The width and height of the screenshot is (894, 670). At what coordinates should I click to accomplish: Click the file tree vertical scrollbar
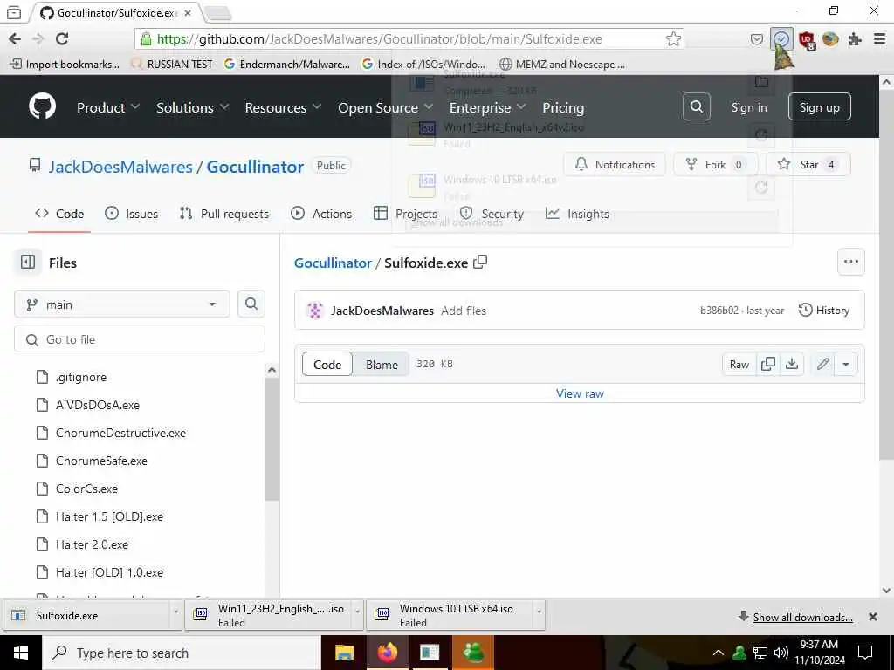coord(272,439)
